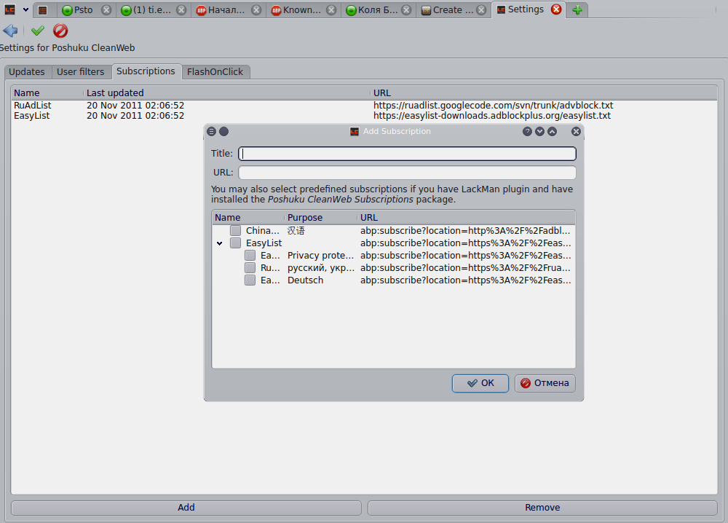Close the "Create ..." tab
728x523 pixels.
(x=481, y=9)
